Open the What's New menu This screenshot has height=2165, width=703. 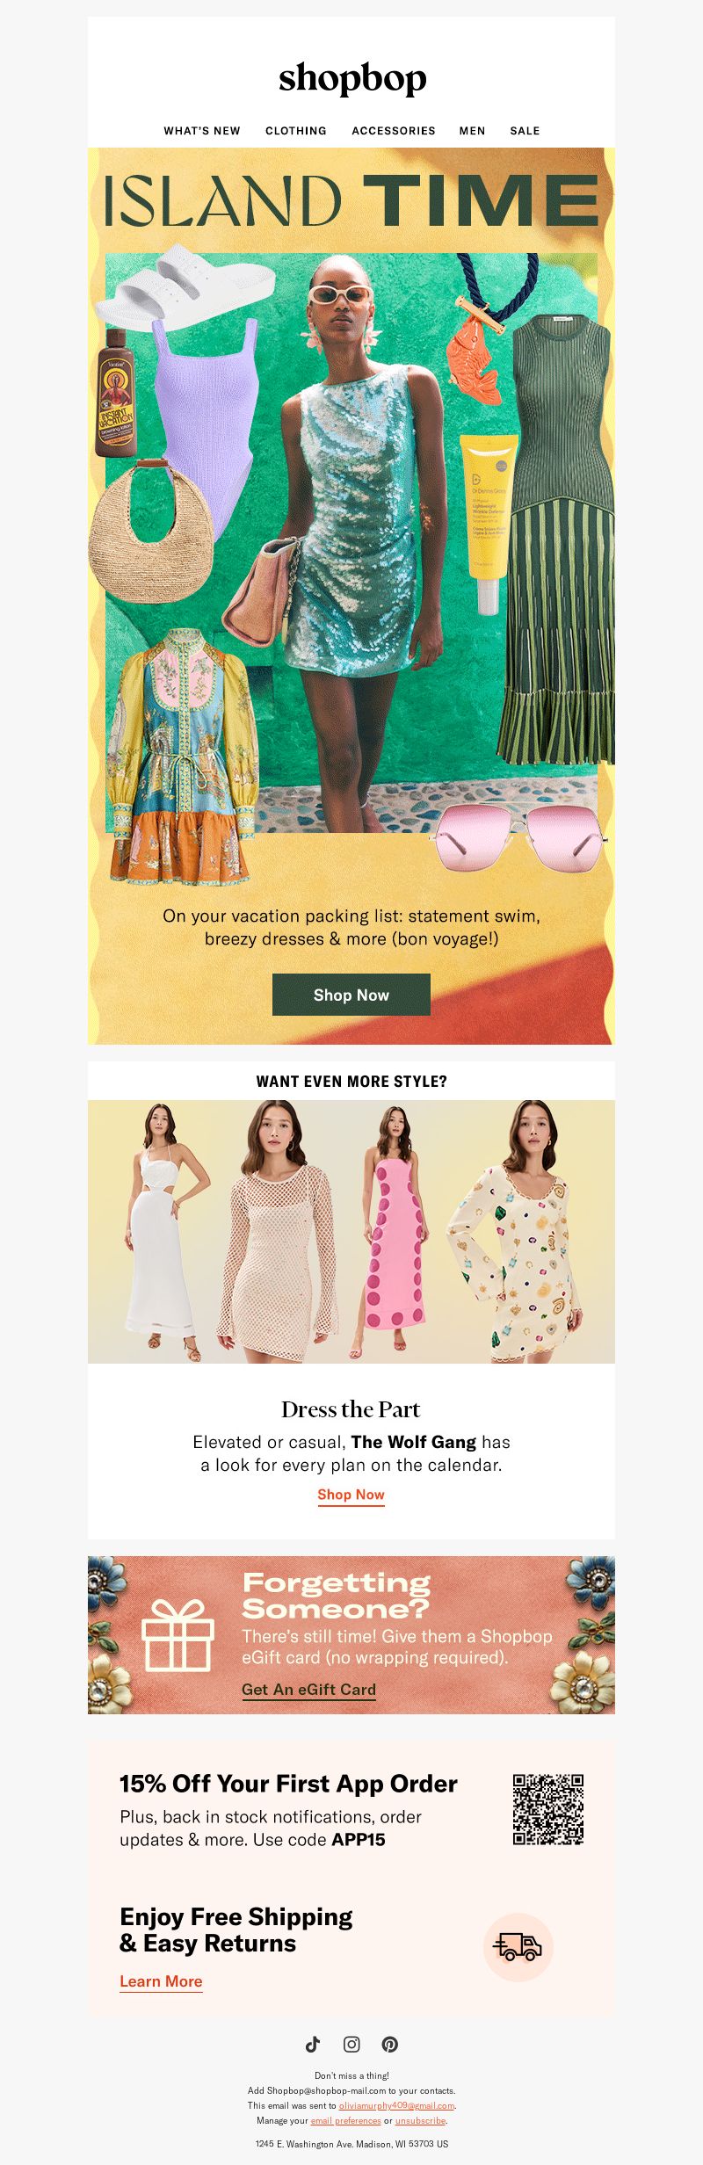tap(202, 131)
